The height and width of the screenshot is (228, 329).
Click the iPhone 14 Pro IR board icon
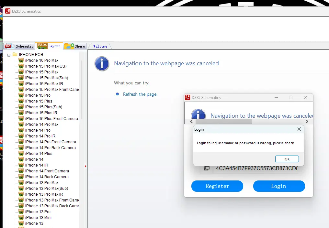tap(21, 136)
